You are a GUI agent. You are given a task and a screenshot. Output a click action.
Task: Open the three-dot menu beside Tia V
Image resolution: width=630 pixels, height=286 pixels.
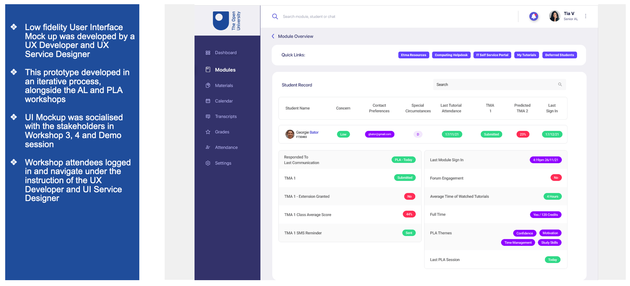pos(586,16)
